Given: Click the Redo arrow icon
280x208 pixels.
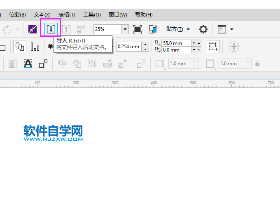Looking at the screenshot, I should 7,29.
